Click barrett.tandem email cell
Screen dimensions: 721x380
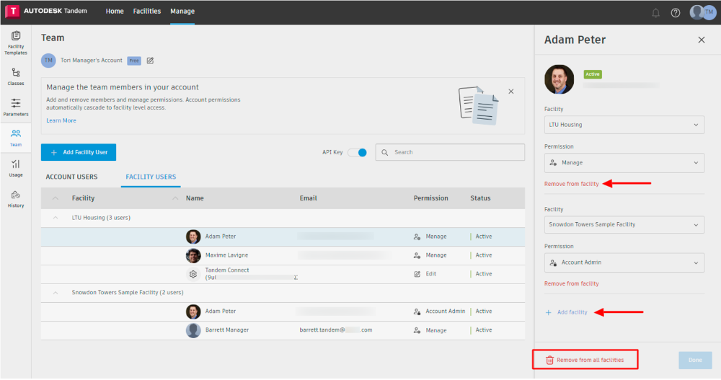[x=336, y=330]
